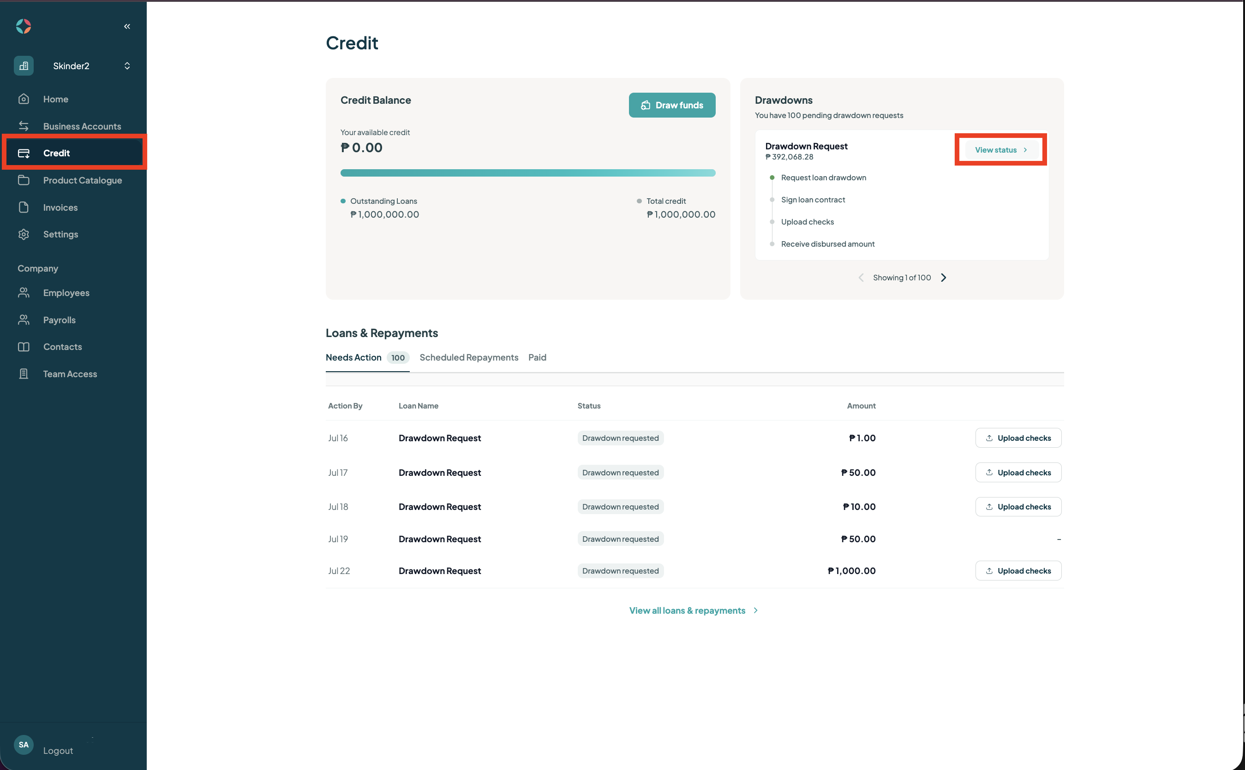Click the Invoices document icon
Screen dimensions: 1245x770
pos(24,207)
